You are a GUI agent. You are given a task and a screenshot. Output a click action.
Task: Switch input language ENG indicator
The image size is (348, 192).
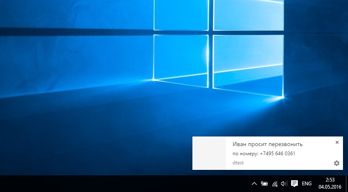(307, 184)
